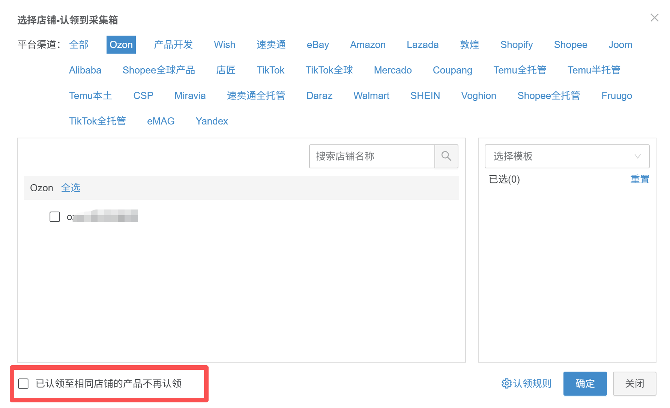This screenshot has width=670, height=408.
Task: Open the 选择模板 dropdown
Action: pyautogui.click(x=567, y=156)
